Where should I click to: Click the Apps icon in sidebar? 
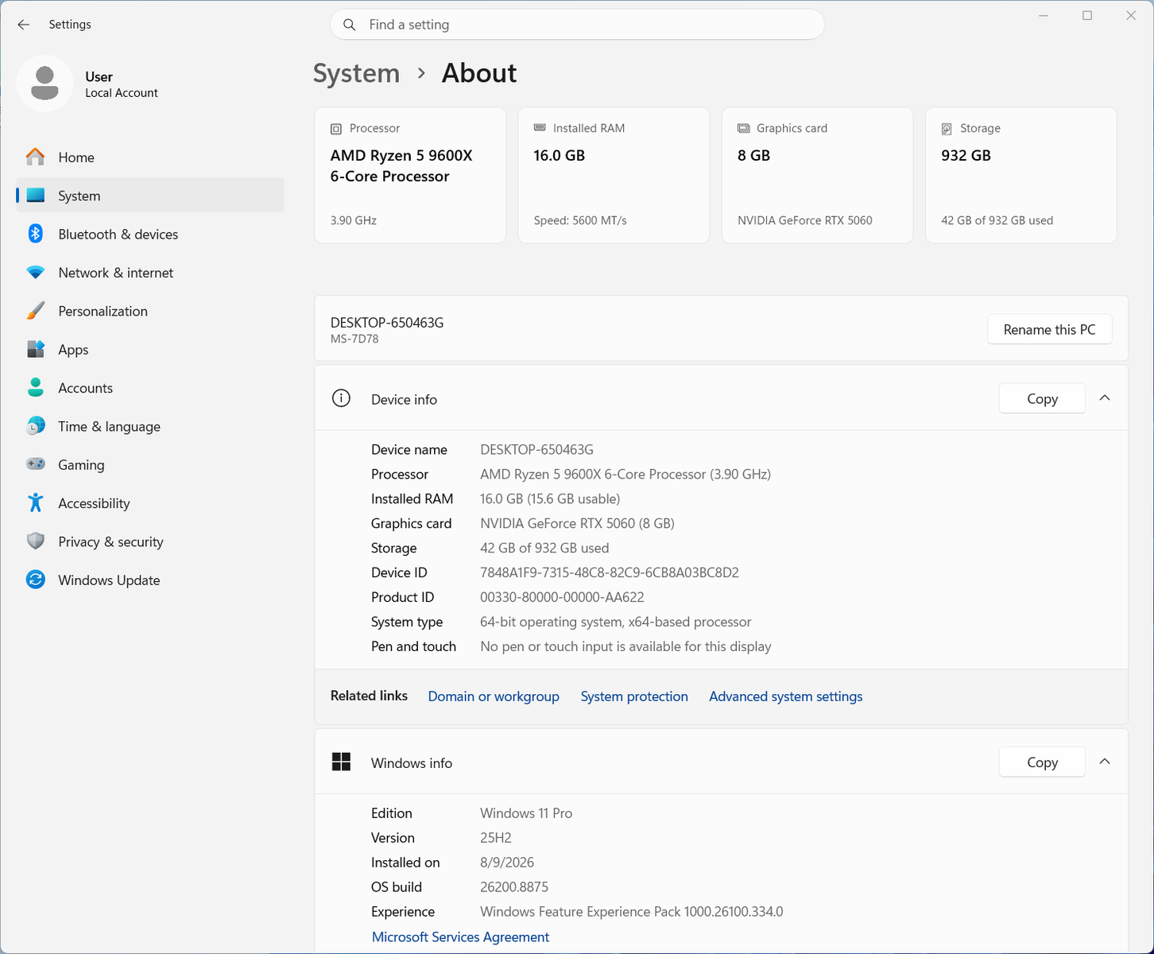click(x=36, y=349)
